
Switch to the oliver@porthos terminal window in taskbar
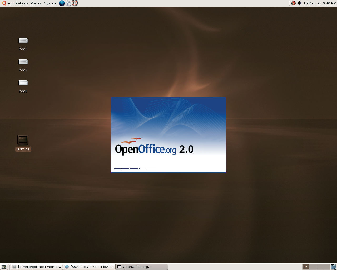coord(37,267)
